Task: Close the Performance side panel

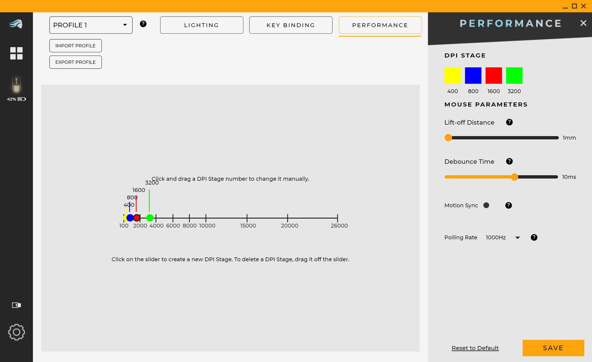Action: [x=583, y=23]
